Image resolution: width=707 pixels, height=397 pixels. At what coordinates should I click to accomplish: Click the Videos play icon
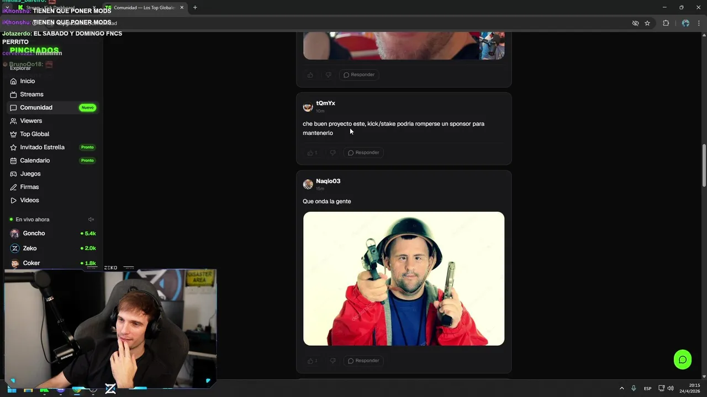pos(13,200)
